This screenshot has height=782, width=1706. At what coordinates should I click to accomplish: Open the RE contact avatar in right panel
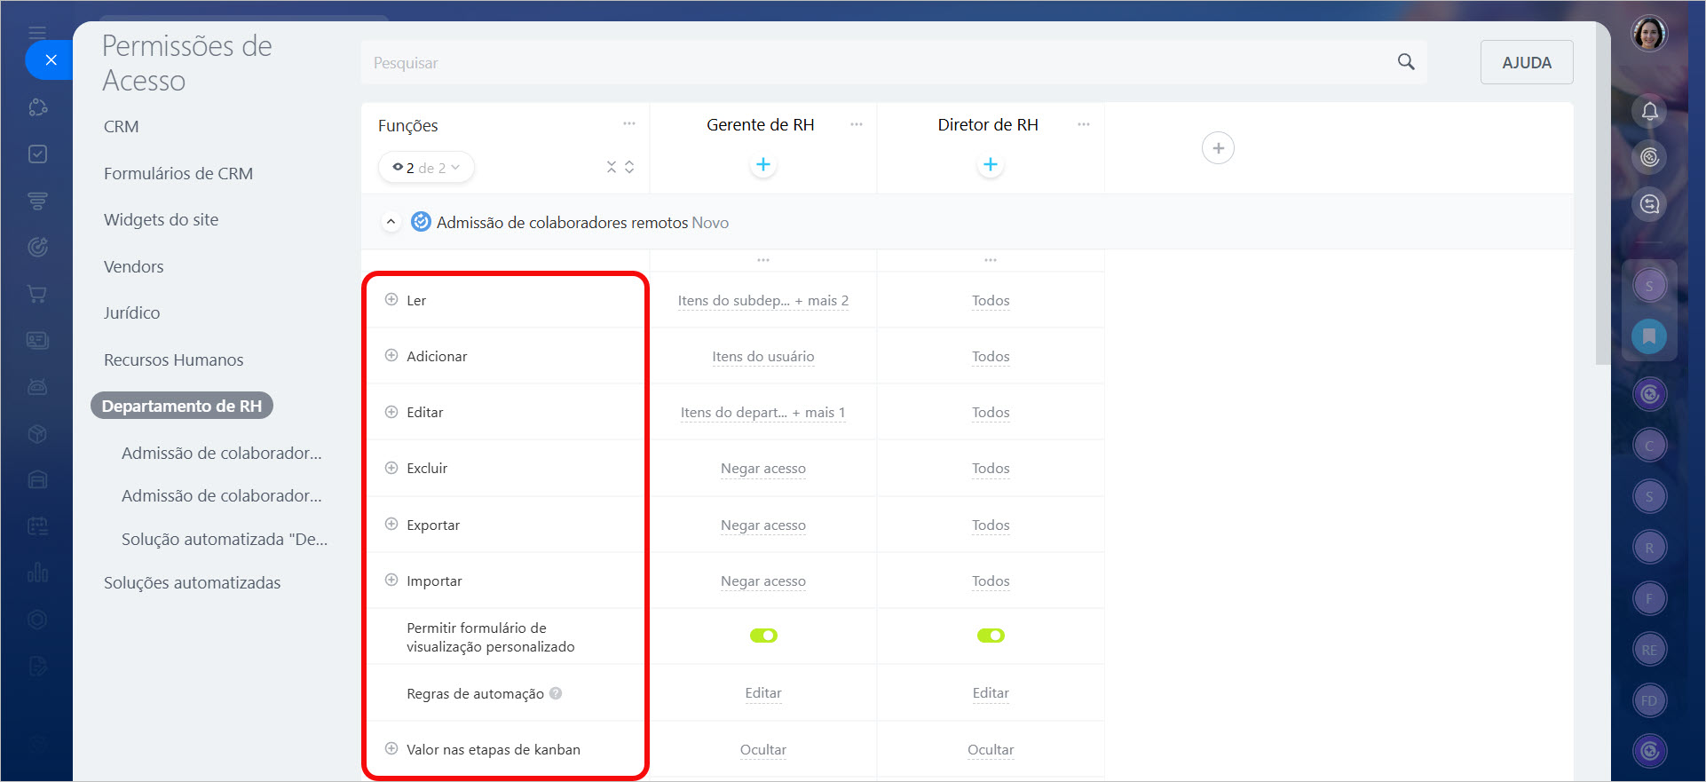click(x=1649, y=650)
